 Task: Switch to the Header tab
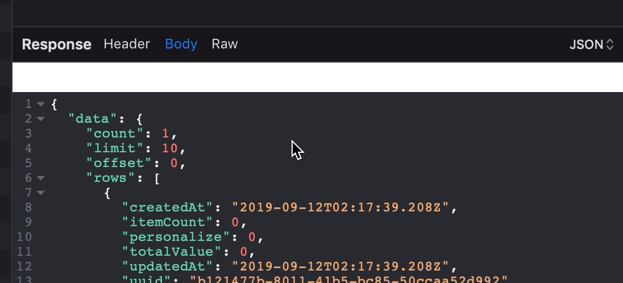click(127, 44)
